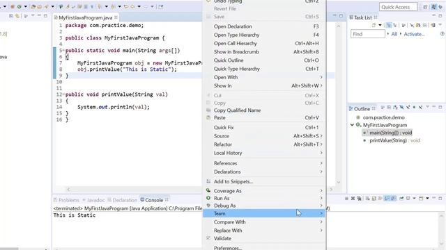Click the Find field in Task List
Image resolution: width=446 pixels, height=250 pixels.
click(368, 34)
